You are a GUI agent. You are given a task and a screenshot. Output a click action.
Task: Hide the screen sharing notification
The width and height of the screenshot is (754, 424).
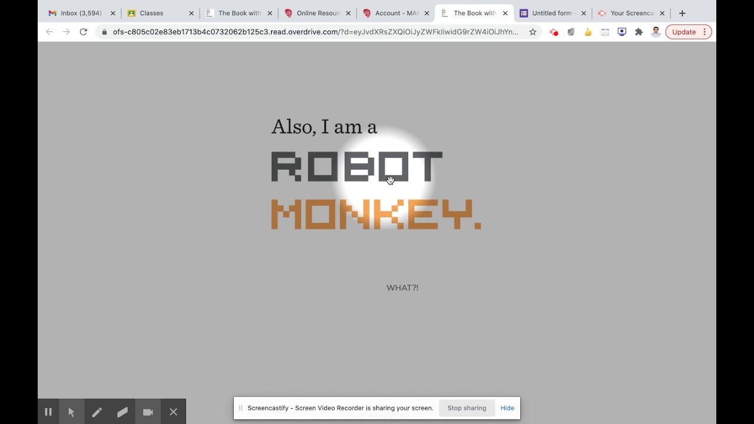pyautogui.click(x=507, y=408)
